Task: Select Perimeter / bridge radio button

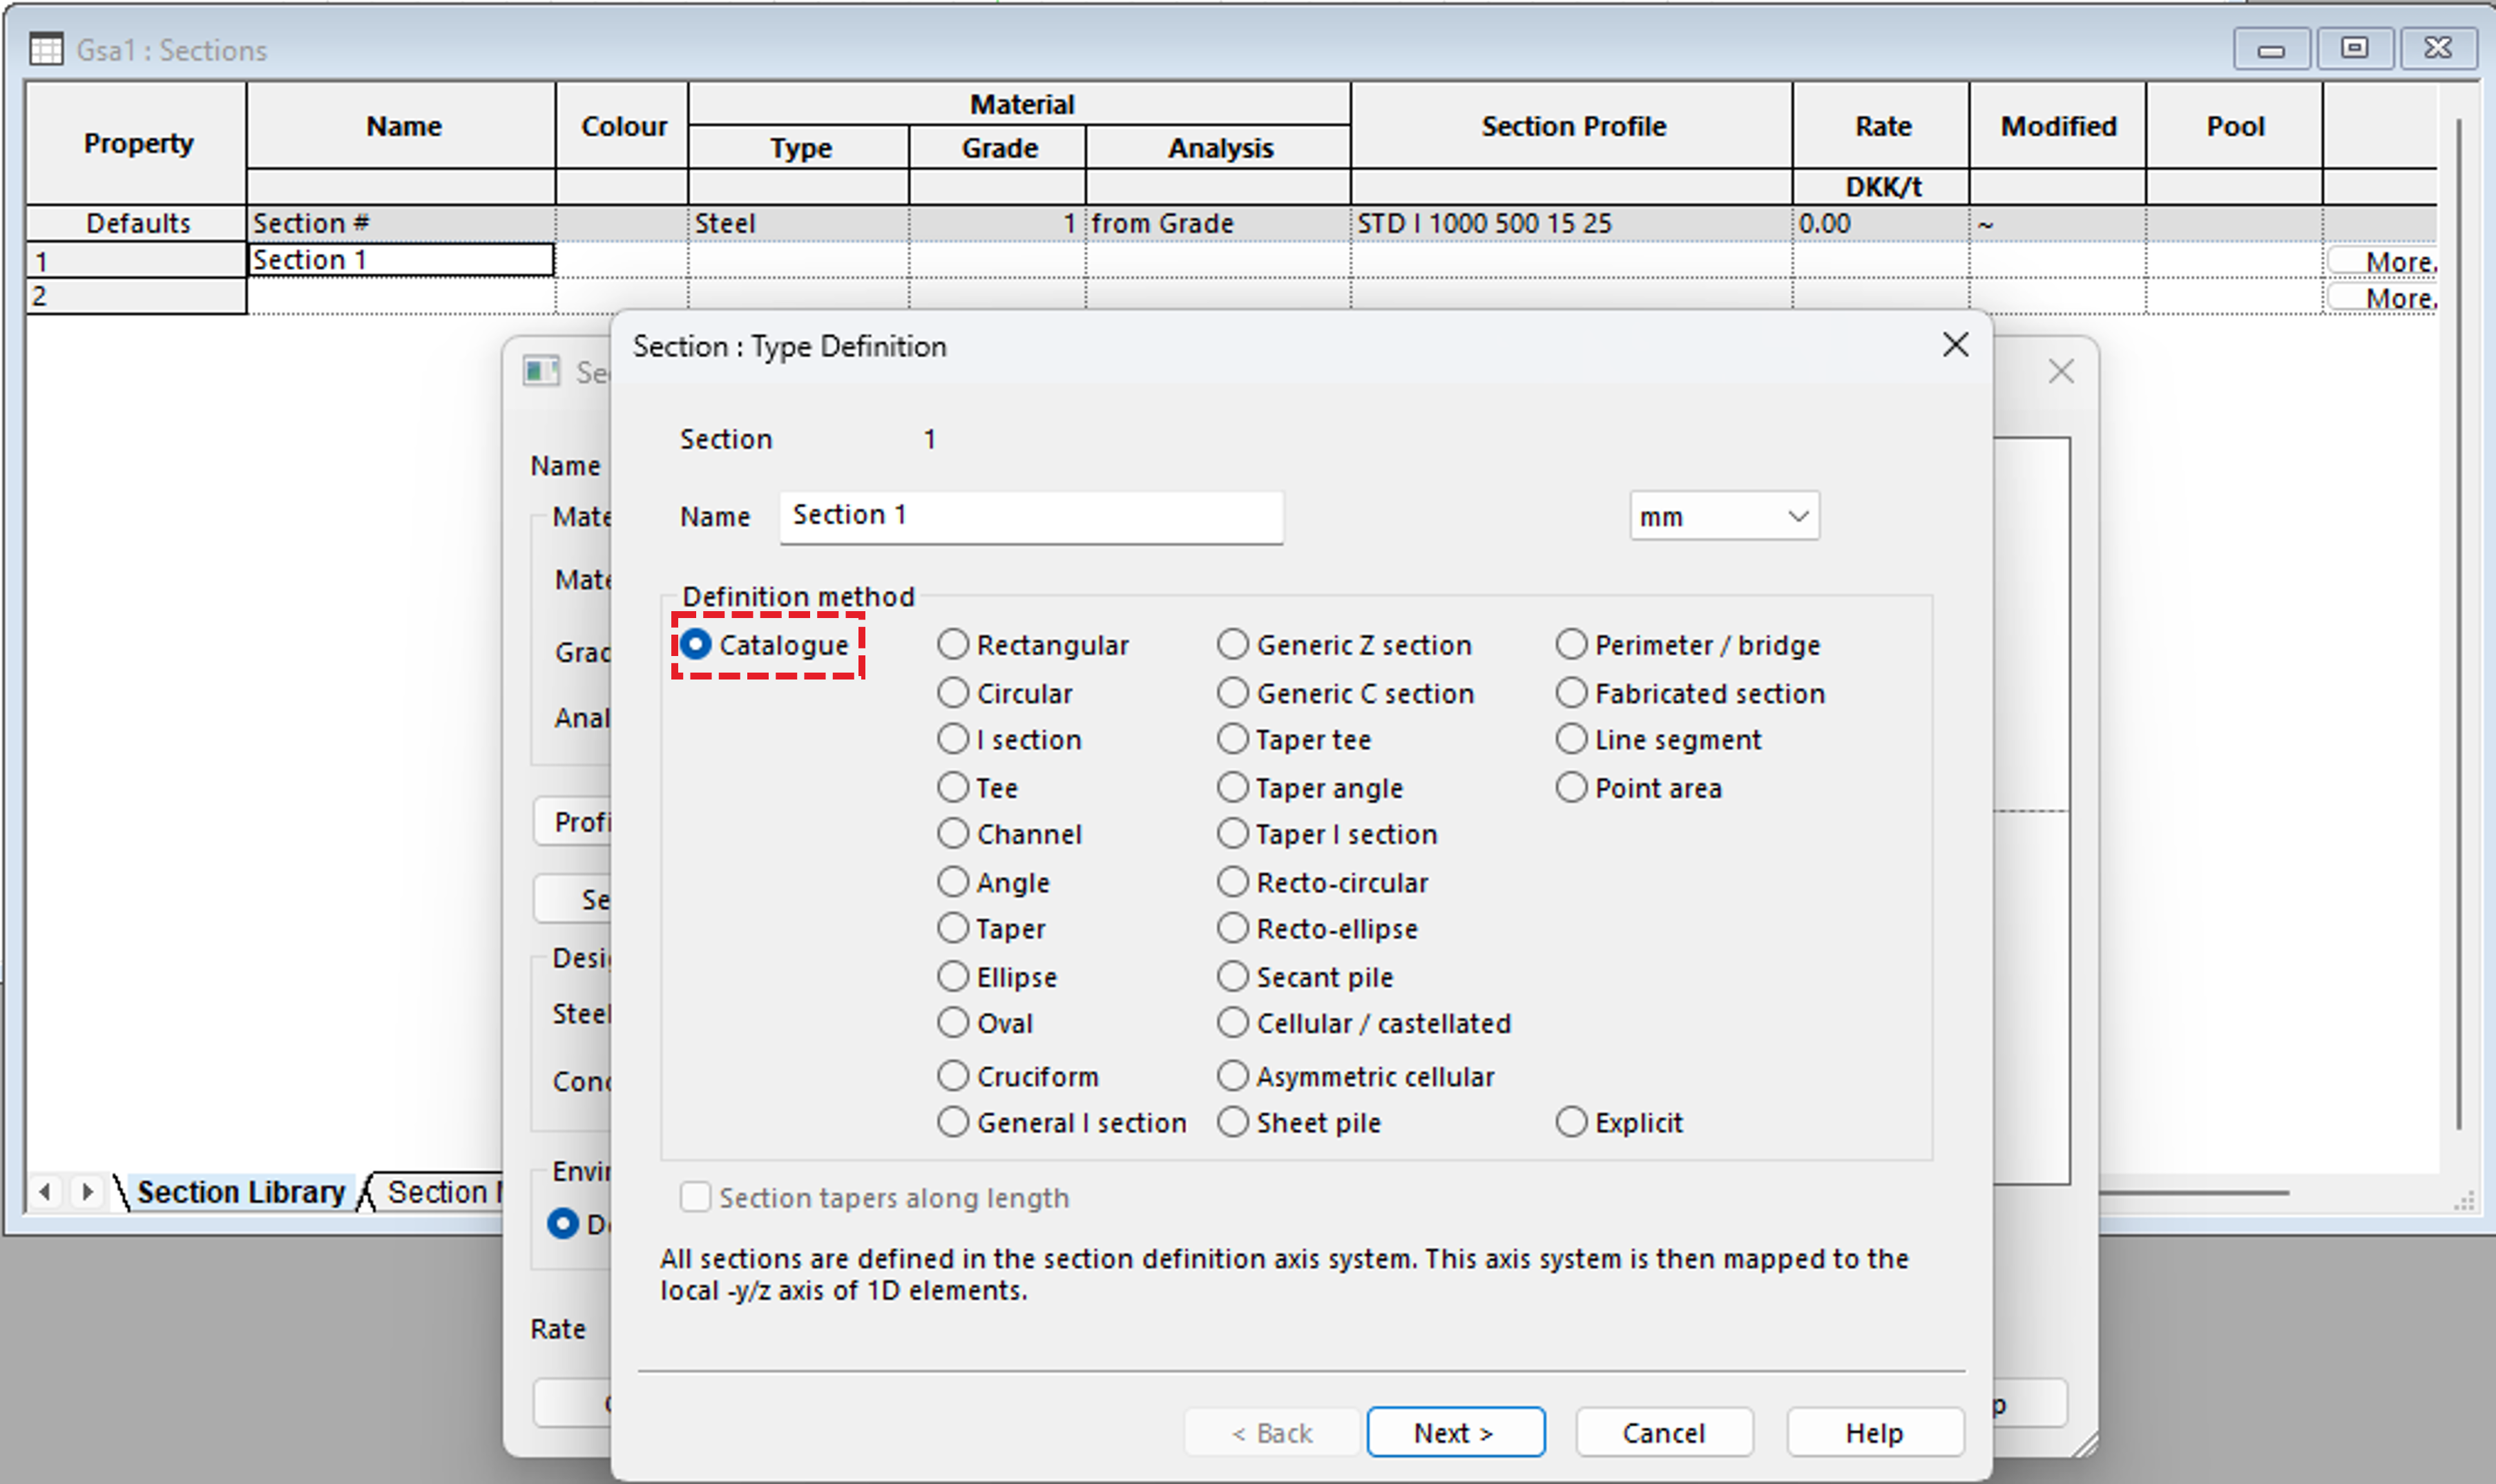Action: [x=1571, y=645]
